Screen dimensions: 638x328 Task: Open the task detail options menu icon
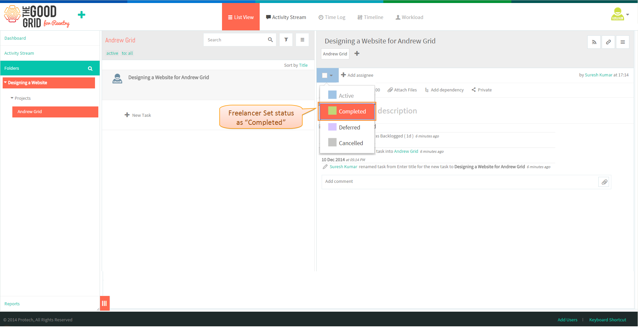click(x=623, y=42)
